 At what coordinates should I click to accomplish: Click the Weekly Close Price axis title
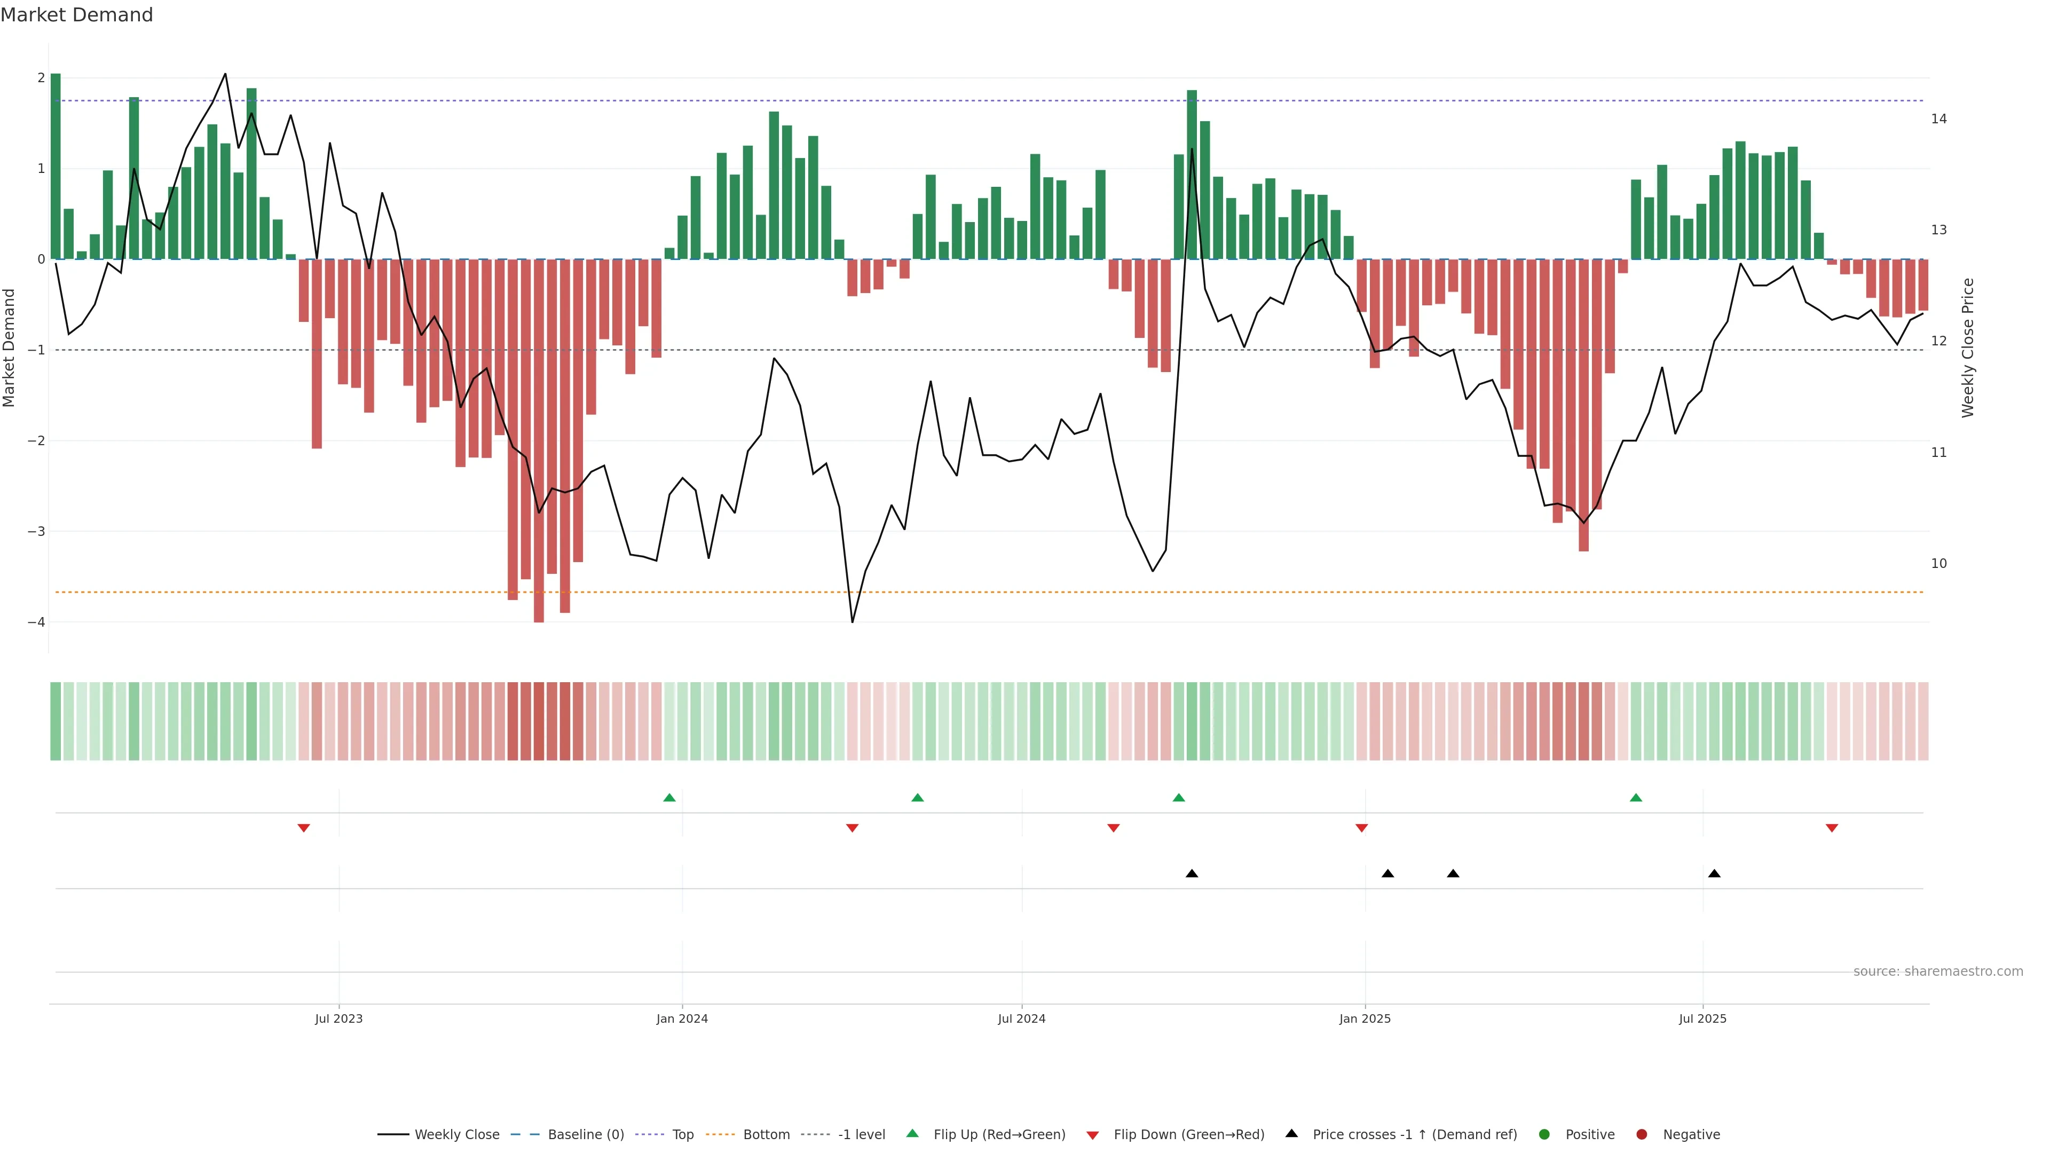(1968, 348)
